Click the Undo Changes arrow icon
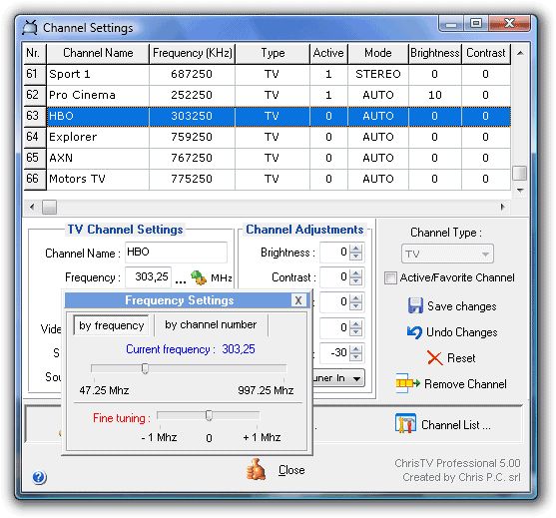 tap(414, 332)
